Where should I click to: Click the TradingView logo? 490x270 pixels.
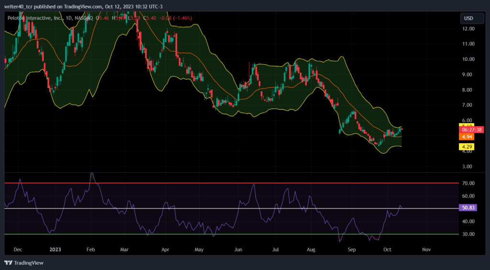point(24,263)
